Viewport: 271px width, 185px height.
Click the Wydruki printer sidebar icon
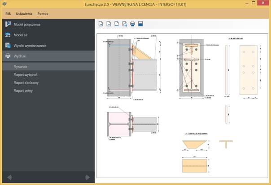coord(8,56)
